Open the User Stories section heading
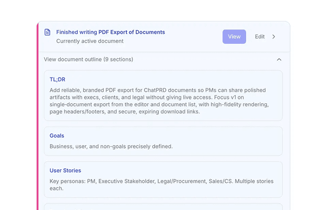This screenshot has width=326, height=210. pos(65,170)
